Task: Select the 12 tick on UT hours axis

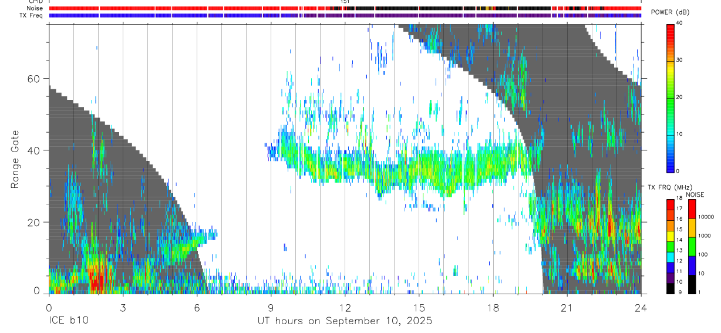Action: pos(345,307)
